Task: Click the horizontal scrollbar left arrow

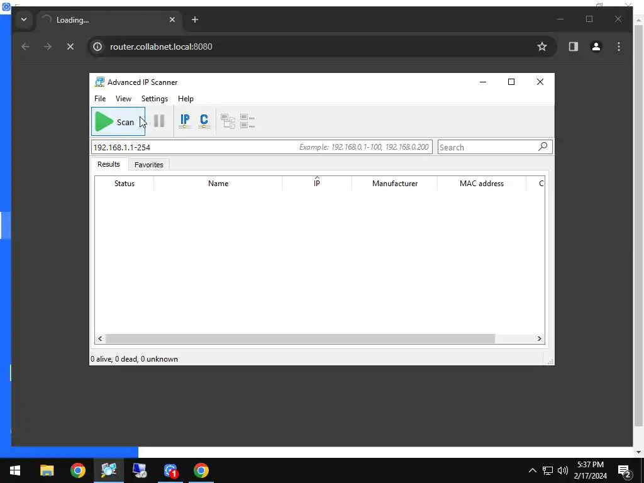Action: click(x=100, y=339)
